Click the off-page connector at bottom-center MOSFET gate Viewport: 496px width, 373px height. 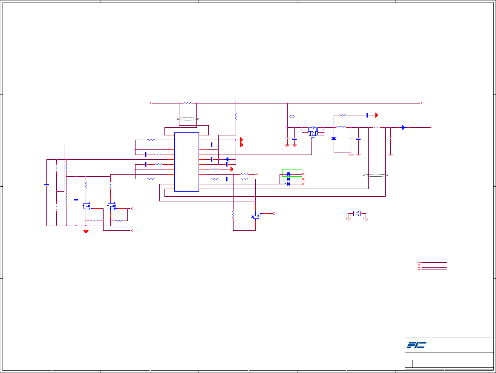click(274, 213)
